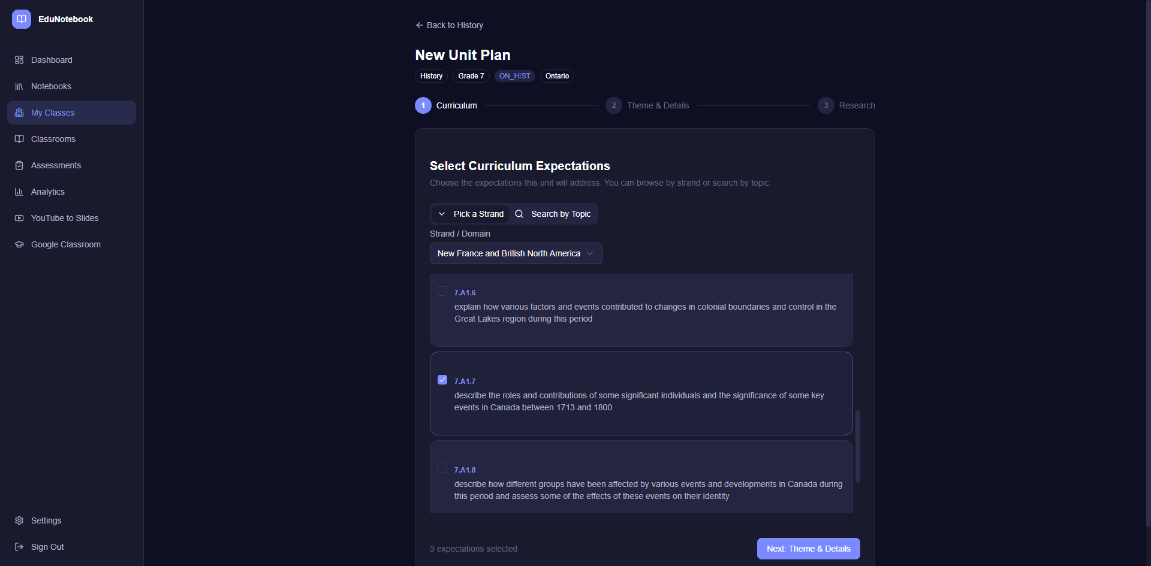Check the 7.A1.8 expectation checkbox
Viewport: 1151px width, 566px height.
[x=442, y=468]
